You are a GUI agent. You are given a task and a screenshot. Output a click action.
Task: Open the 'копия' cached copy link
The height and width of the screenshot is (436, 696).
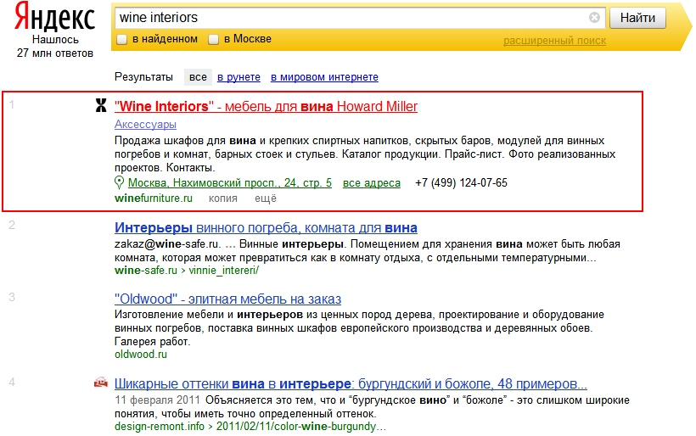point(223,198)
